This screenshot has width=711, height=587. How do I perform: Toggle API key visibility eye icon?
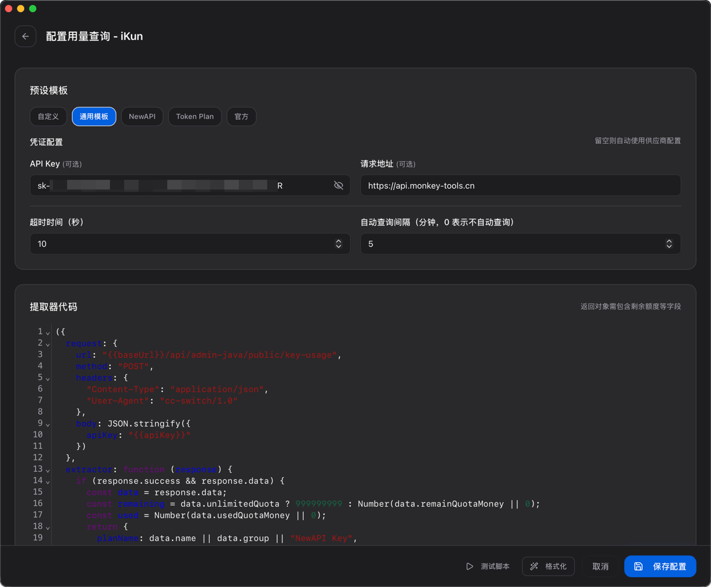(x=338, y=185)
